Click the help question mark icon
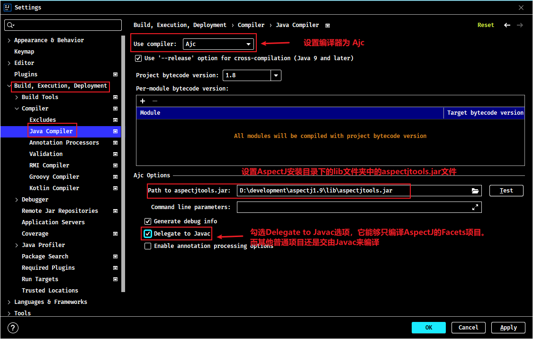Viewport: 533px width, 339px height. (x=13, y=328)
